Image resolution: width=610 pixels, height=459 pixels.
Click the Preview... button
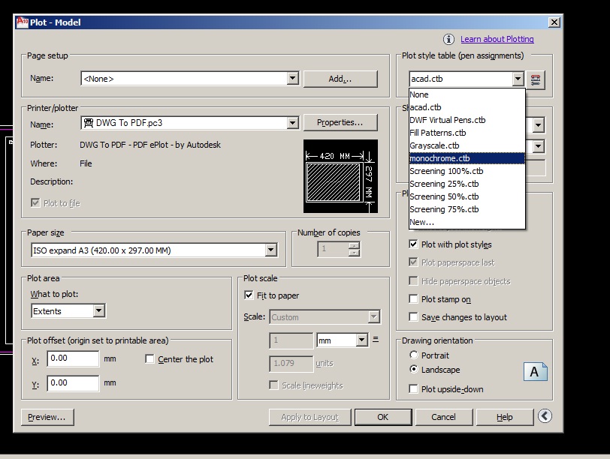point(47,417)
